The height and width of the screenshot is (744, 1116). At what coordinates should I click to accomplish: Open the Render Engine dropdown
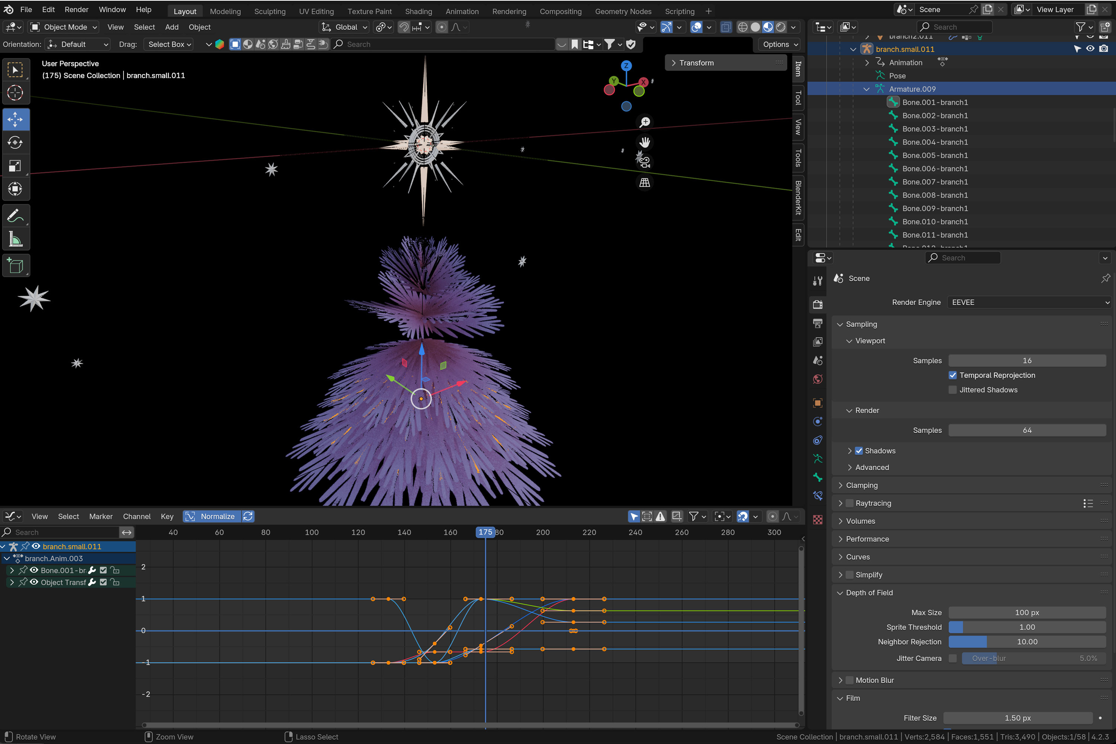tap(1029, 302)
